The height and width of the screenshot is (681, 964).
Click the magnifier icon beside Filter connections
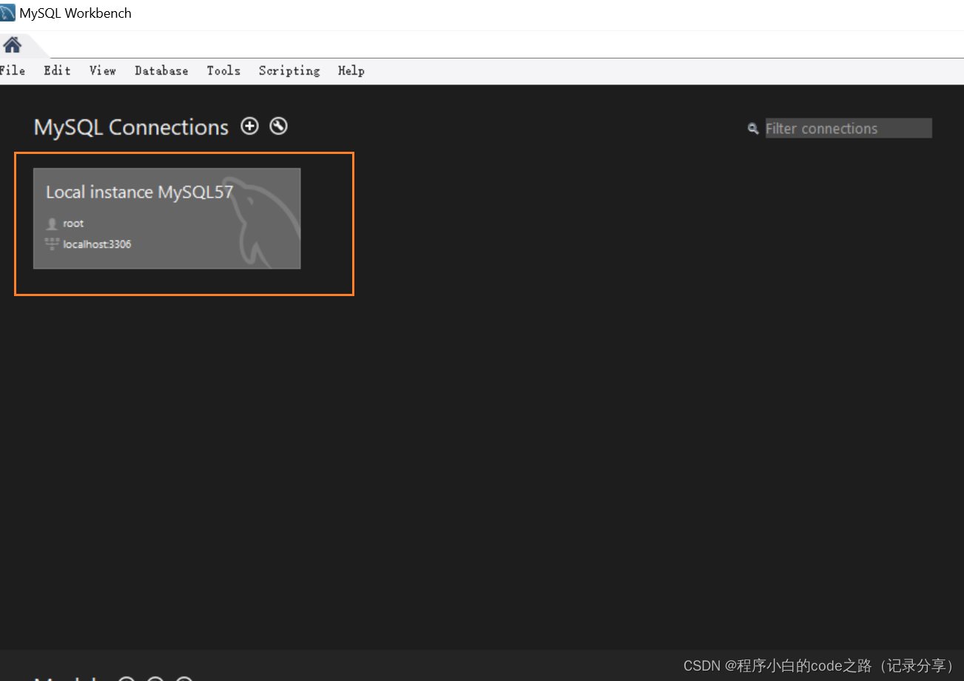[753, 129]
